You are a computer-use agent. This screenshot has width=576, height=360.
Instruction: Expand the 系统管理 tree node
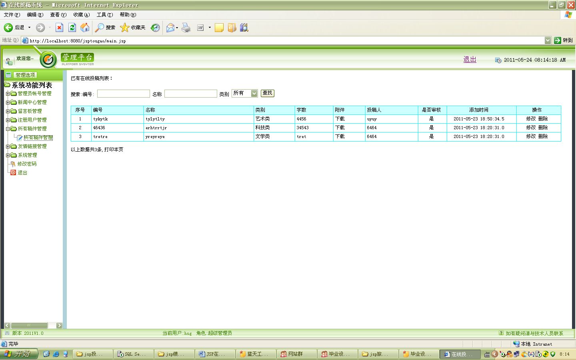click(8, 155)
